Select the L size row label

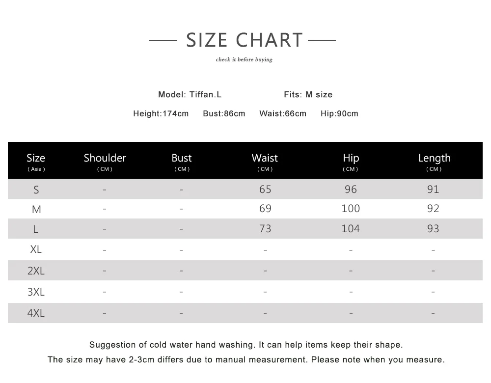click(36, 229)
